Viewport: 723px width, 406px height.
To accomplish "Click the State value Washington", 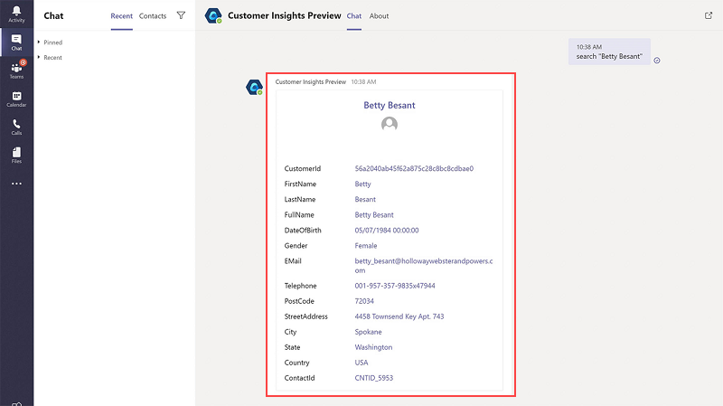I will coord(373,347).
